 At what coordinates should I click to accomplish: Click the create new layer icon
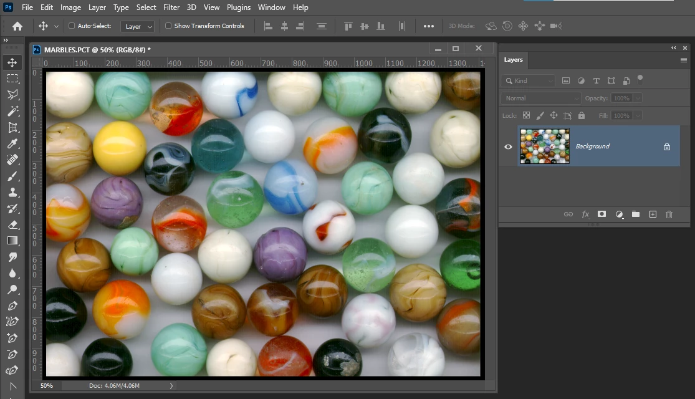point(653,214)
